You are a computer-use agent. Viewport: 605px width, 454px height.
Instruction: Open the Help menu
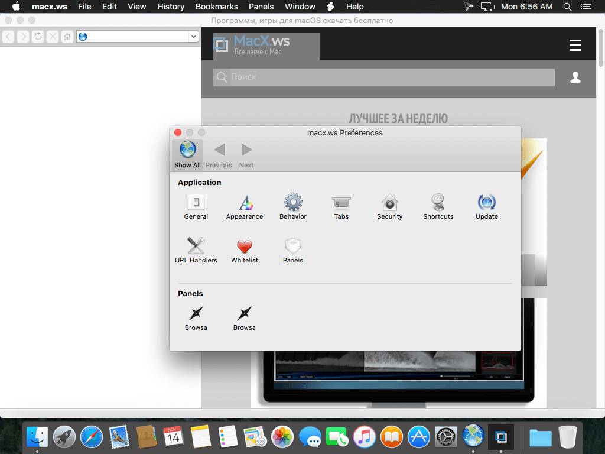tap(354, 7)
